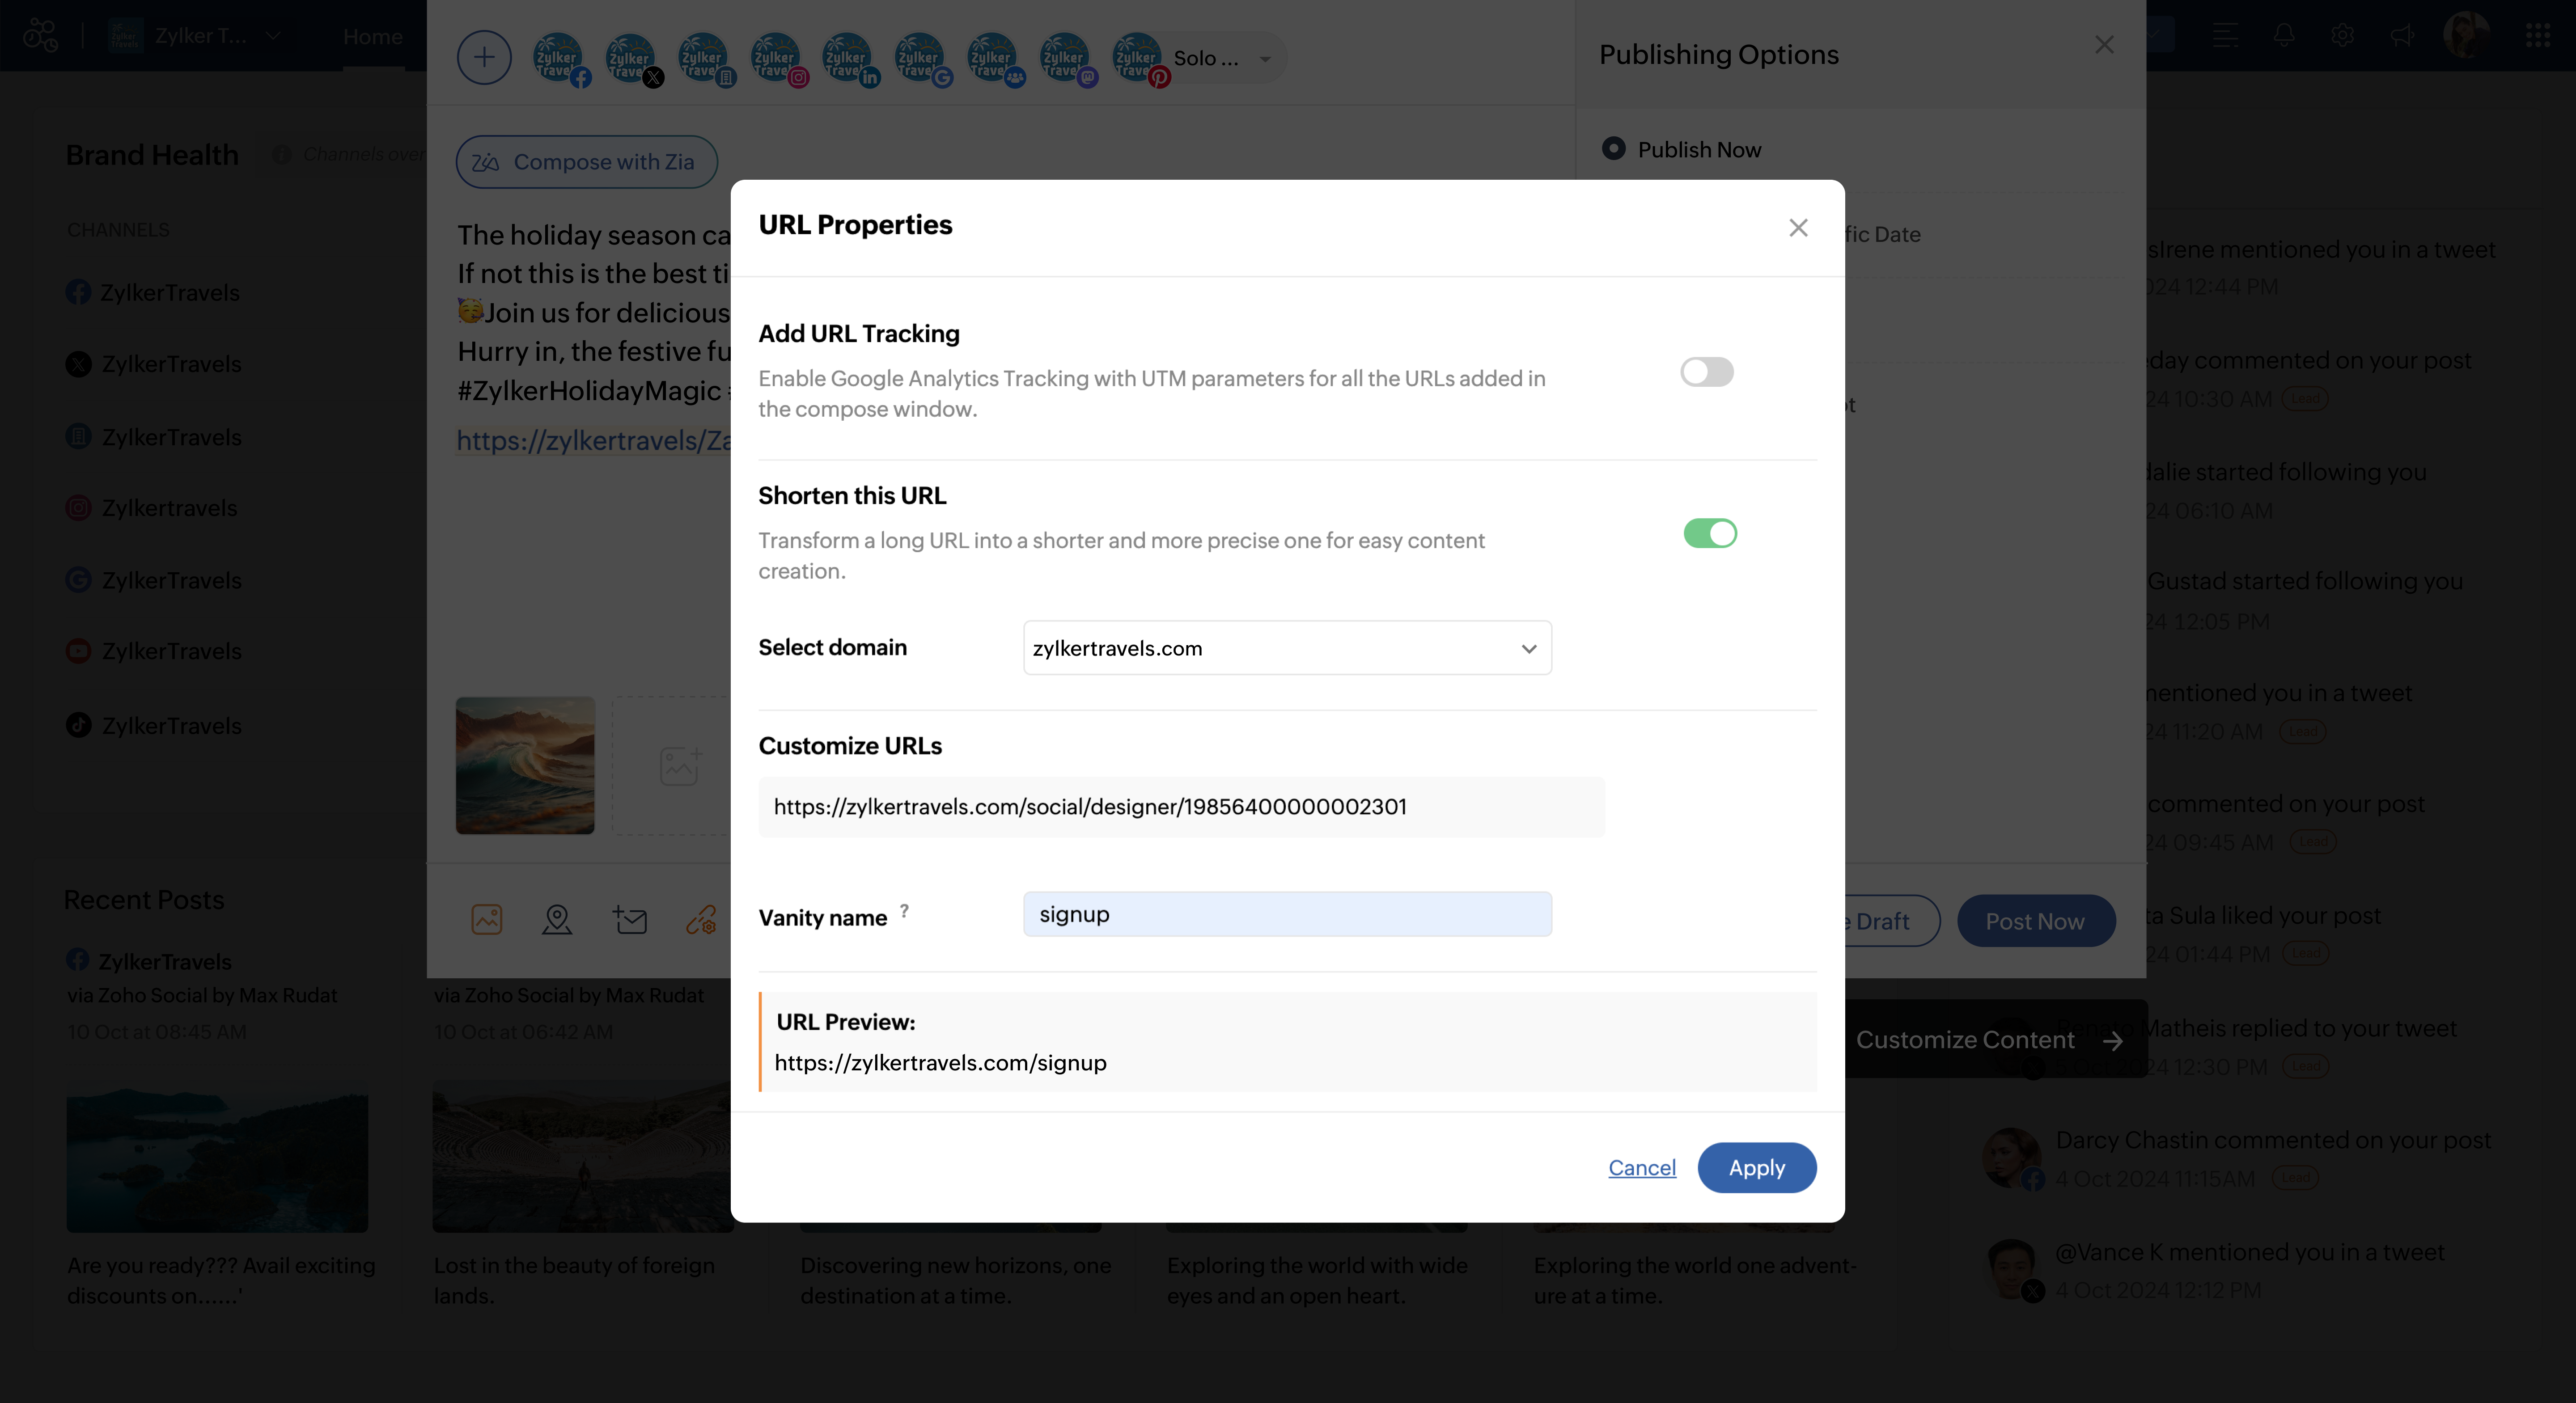The image size is (2576, 1403).
Task: Click the Cancel link
Action: coord(1641,1167)
